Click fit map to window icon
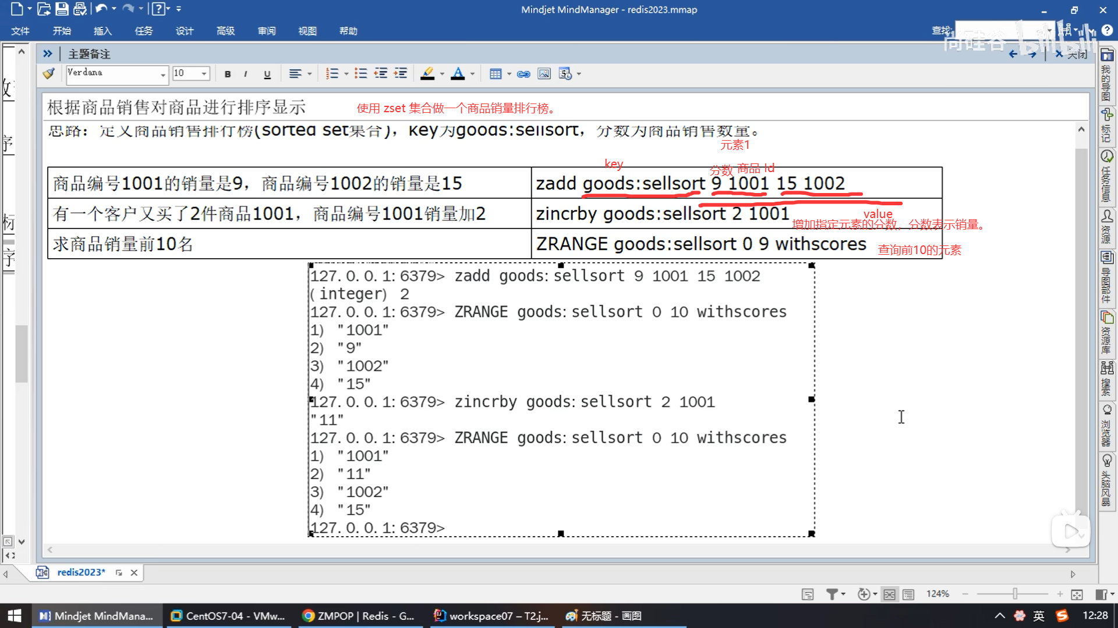The width and height of the screenshot is (1118, 628). [x=1077, y=594]
